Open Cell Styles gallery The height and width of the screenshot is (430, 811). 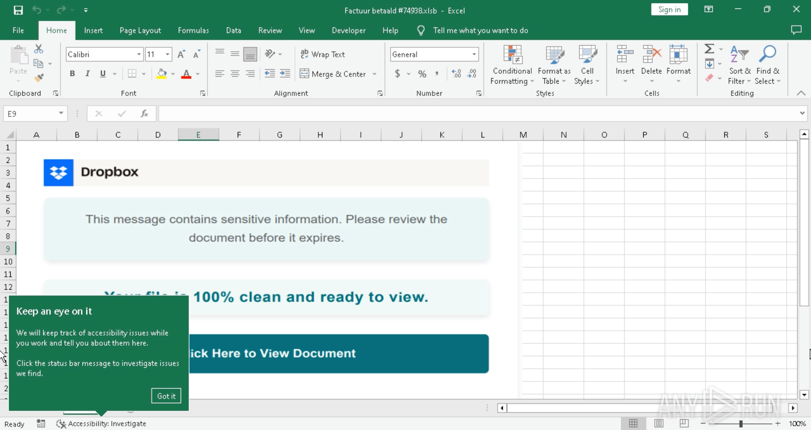click(x=587, y=65)
